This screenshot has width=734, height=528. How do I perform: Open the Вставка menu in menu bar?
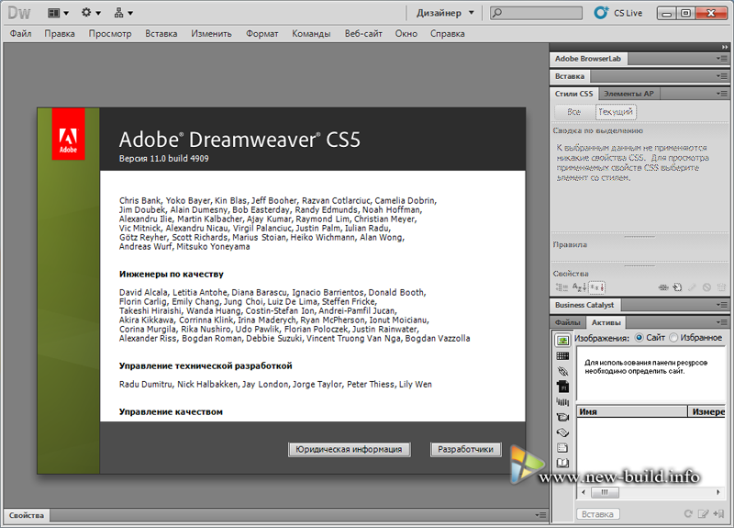tap(161, 34)
